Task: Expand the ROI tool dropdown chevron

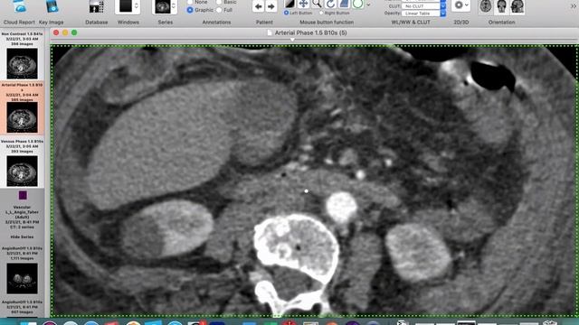Action: pyautogui.click(x=368, y=5)
